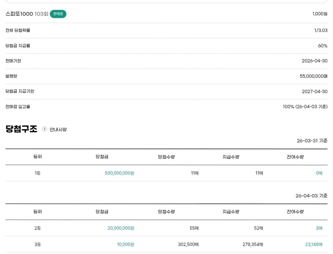Click the 100% (26-04-03 기준) stock rate
Screen dimensions: 333x254
click(x=305, y=107)
